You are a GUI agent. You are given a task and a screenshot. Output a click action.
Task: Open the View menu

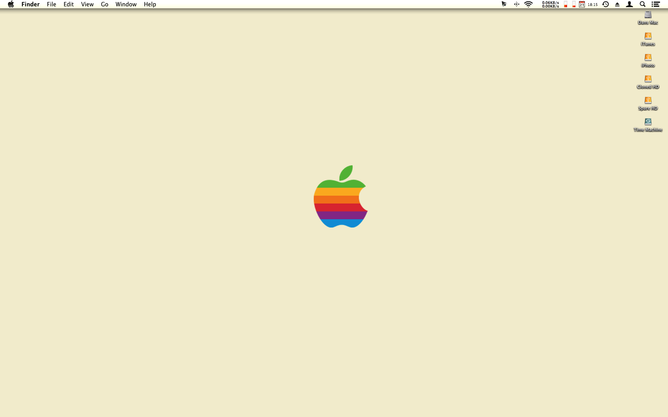pos(87,4)
